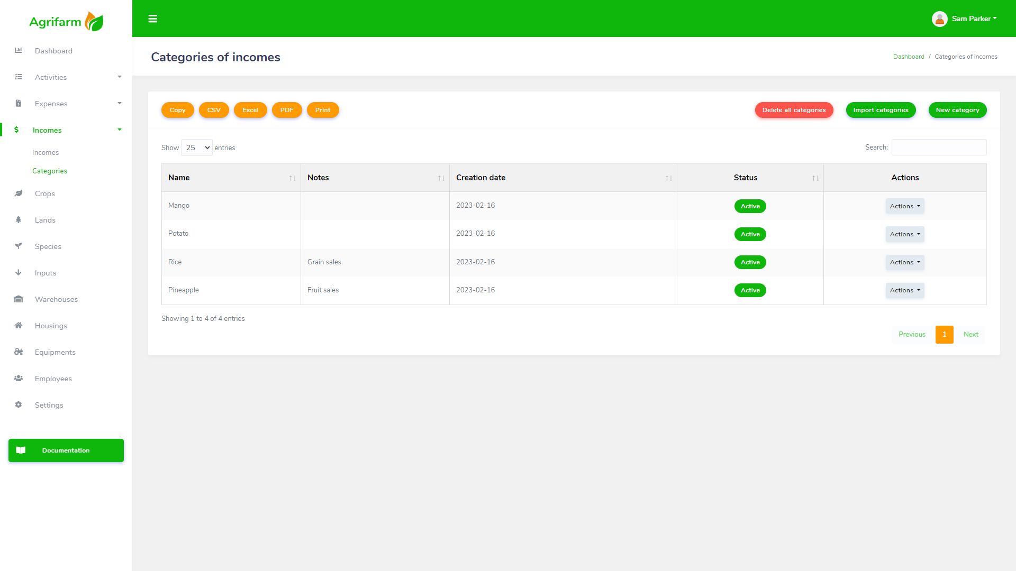Click the Dashboard chart icon in sidebar
This screenshot has width=1016, height=571.
point(19,51)
